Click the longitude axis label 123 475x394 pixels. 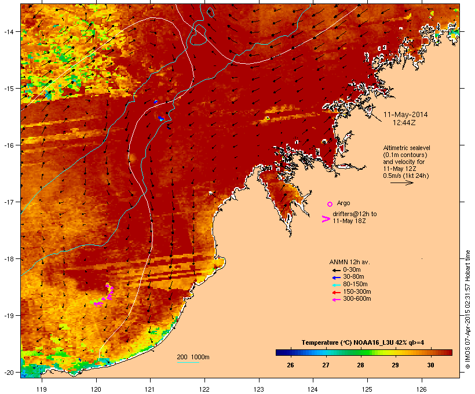(259, 389)
